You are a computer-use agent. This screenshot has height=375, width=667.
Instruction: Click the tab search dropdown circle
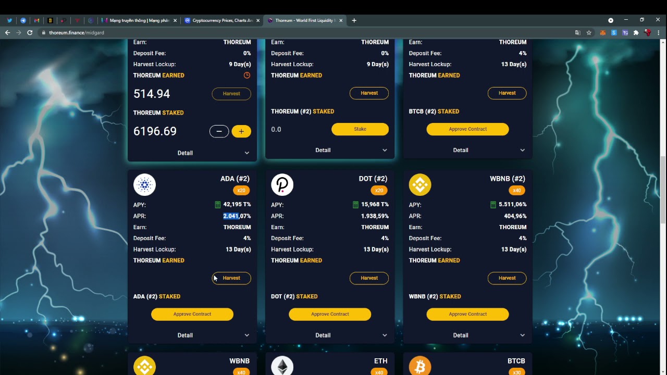pos(611,20)
